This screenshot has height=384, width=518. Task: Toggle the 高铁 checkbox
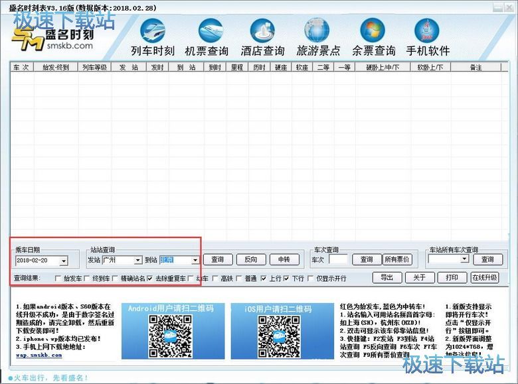pos(215,279)
